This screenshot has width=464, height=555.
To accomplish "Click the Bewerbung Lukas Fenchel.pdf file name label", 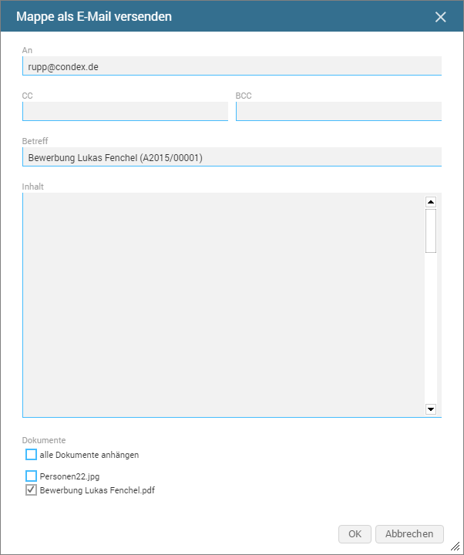I will pos(97,489).
